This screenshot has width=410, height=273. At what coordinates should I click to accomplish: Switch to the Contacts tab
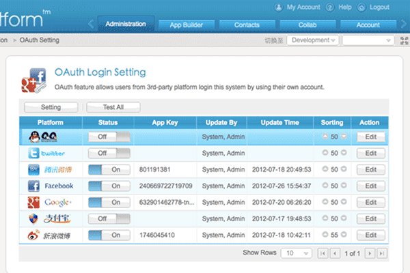click(x=247, y=25)
